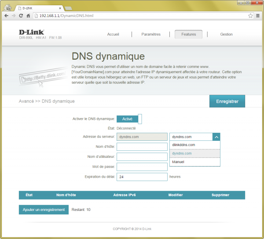Switch to the Gestion tab

coord(226,34)
